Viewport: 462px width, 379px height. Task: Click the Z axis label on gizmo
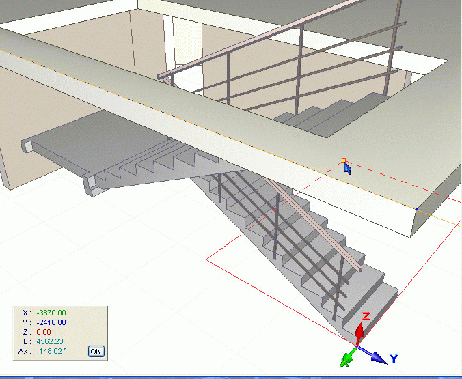click(366, 316)
